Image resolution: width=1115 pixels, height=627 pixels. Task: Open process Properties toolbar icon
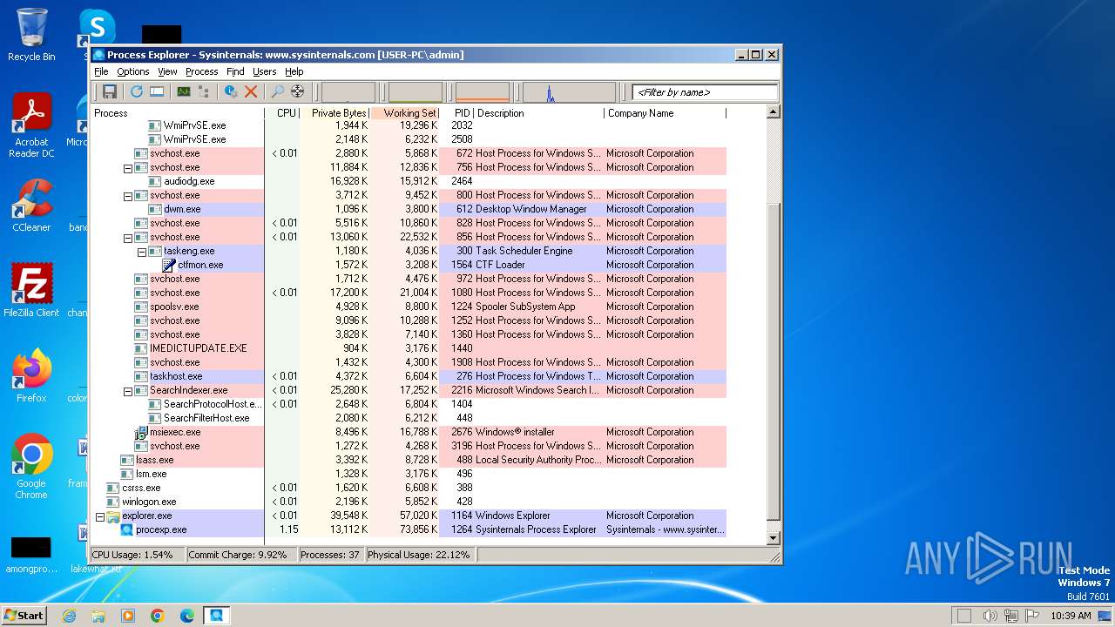(231, 91)
